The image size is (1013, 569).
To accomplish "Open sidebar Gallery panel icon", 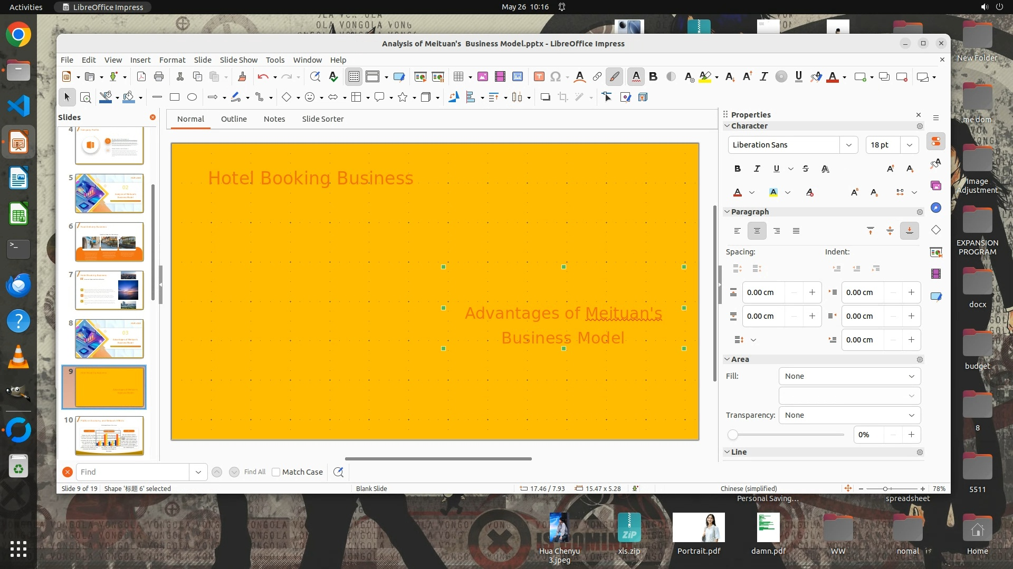I will coord(936,185).
